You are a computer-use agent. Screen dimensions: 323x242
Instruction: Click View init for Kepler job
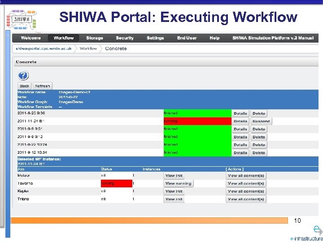tap(174, 191)
